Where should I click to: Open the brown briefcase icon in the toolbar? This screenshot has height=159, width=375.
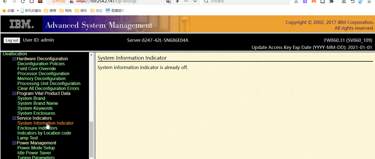pos(40,1)
